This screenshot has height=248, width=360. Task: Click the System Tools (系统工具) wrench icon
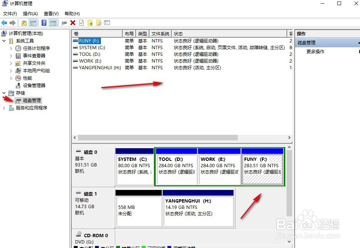point(11,41)
